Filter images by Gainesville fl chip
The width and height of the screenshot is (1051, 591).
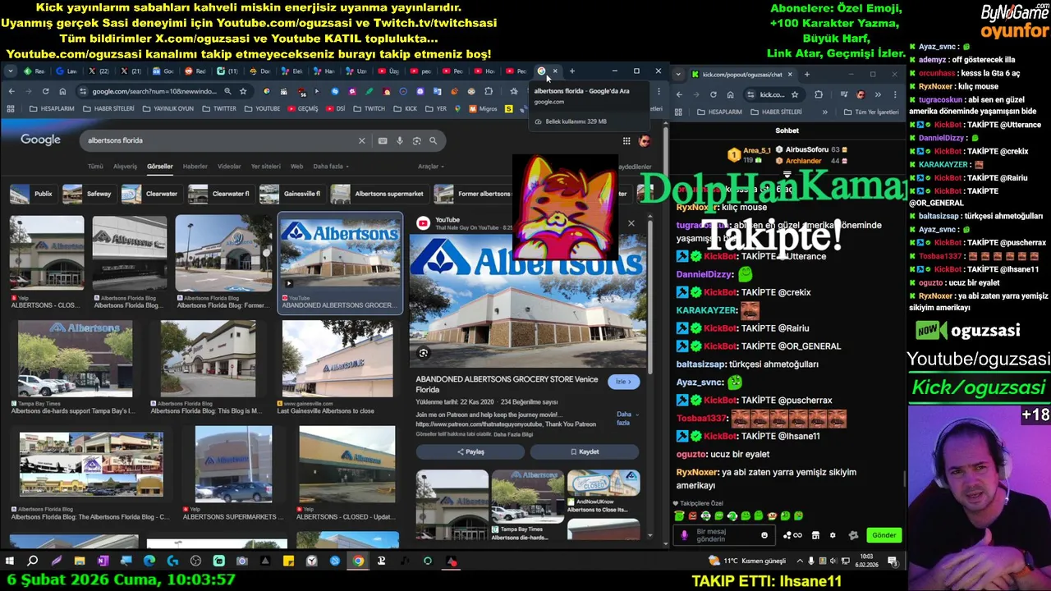[x=291, y=195]
